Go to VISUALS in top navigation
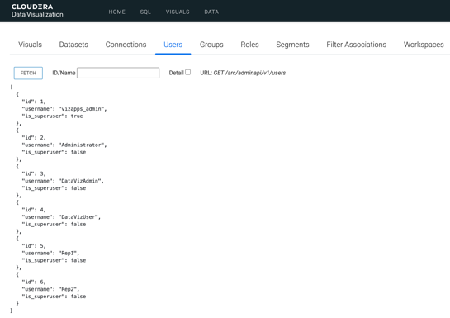This screenshot has width=450, height=318. pyautogui.click(x=178, y=12)
